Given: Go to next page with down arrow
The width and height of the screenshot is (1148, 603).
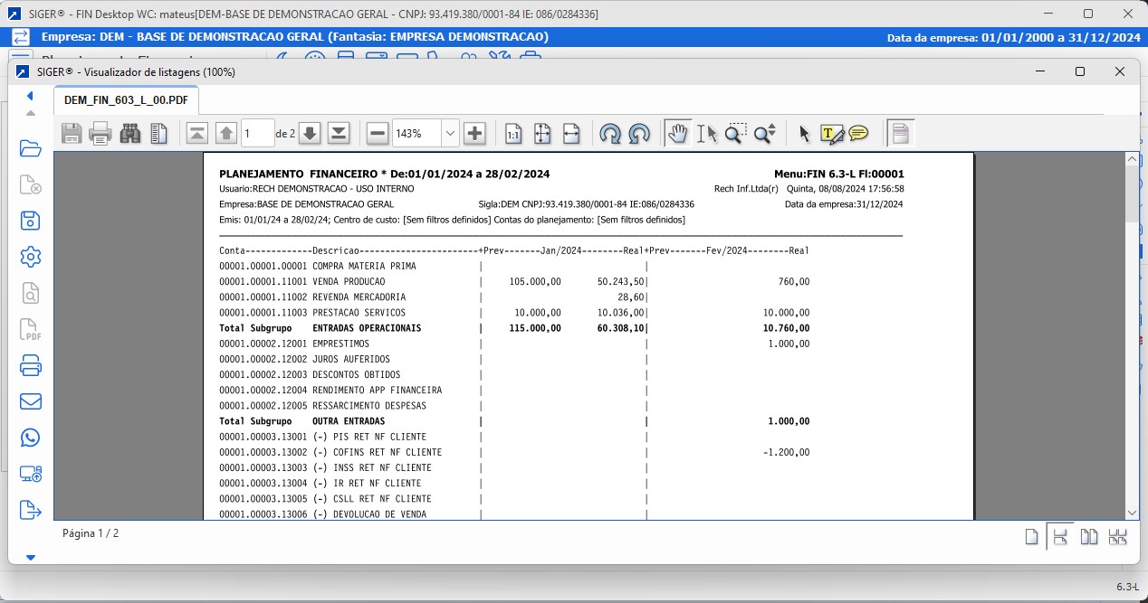Looking at the screenshot, I should 310,134.
